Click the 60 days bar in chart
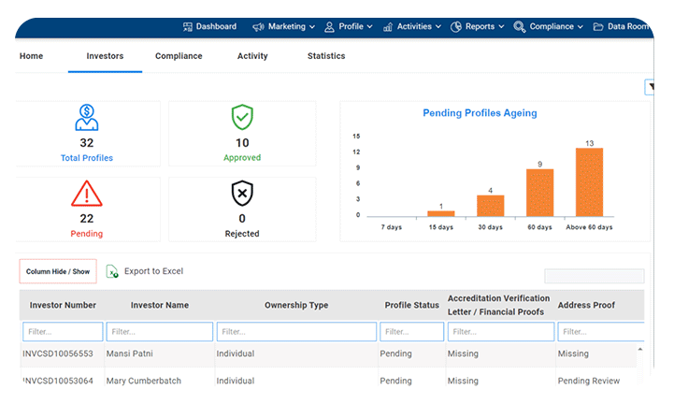Screen dimensions: 674x404 pyautogui.click(x=540, y=193)
